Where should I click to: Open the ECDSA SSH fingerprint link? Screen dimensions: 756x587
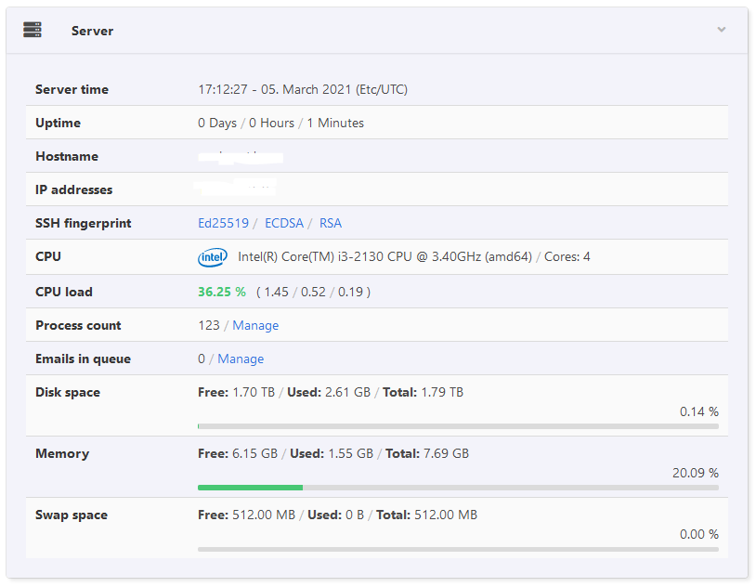pos(284,223)
